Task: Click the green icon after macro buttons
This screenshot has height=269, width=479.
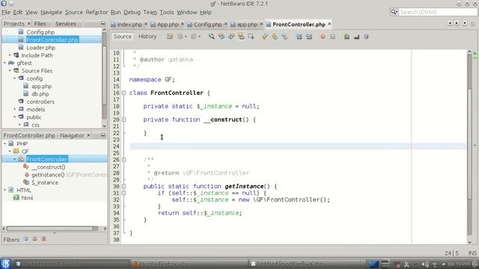Action: (347, 37)
